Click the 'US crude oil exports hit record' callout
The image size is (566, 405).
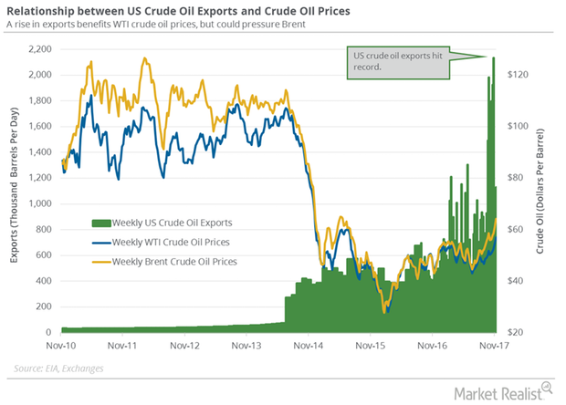[398, 62]
